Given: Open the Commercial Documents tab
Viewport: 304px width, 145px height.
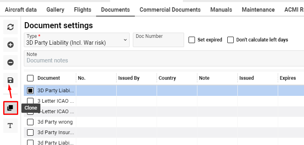Looking at the screenshot, I should (170, 10).
